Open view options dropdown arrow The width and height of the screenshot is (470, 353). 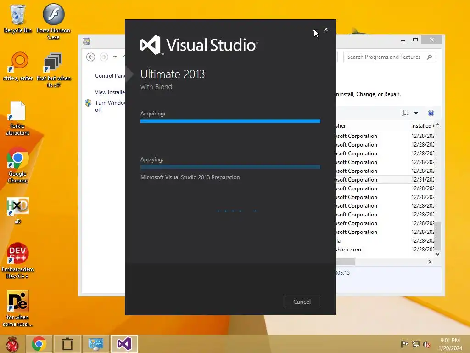tap(416, 113)
